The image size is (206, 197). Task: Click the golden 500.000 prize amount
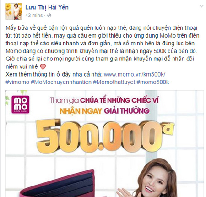pos(99,136)
